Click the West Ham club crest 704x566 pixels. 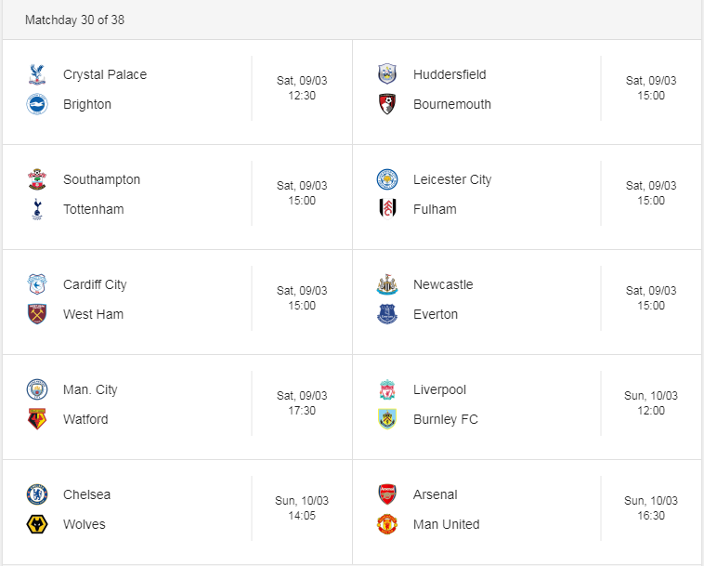37,314
